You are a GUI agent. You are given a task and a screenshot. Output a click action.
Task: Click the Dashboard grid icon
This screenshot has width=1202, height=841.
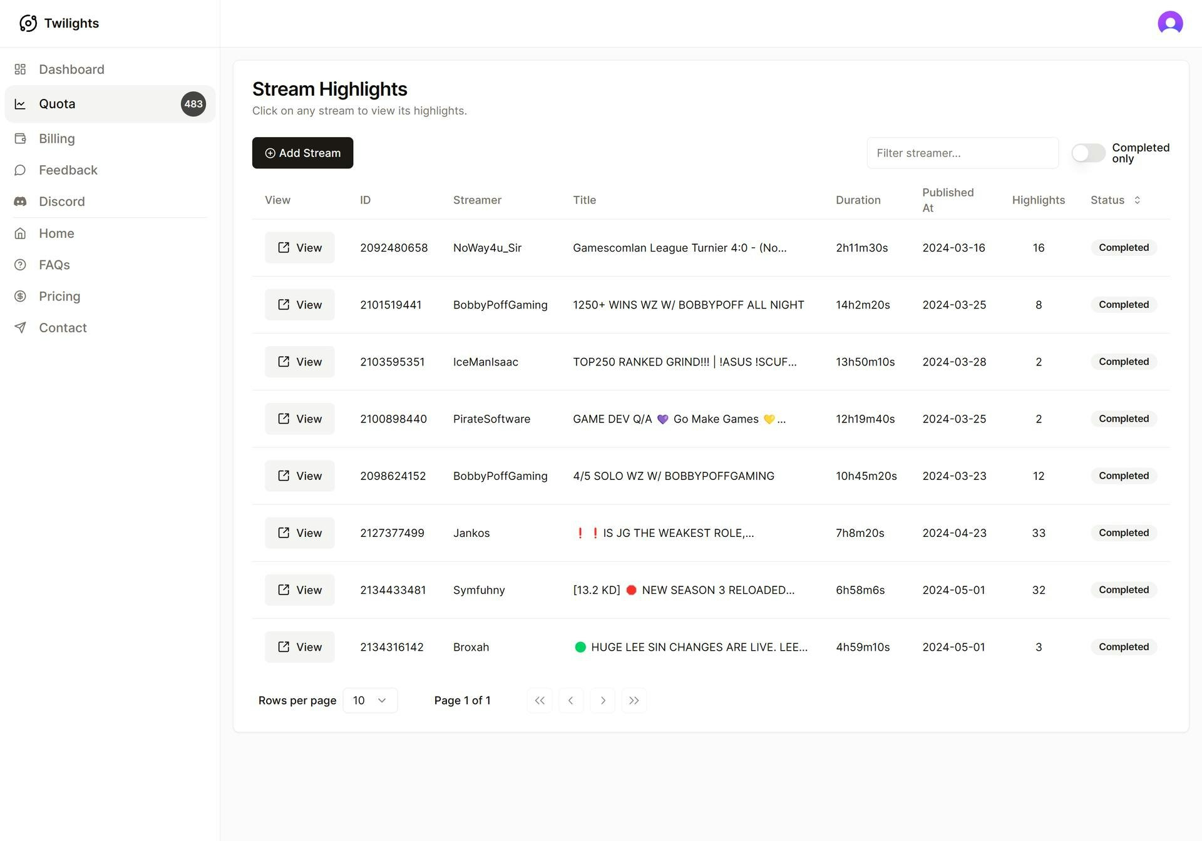[x=20, y=69]
